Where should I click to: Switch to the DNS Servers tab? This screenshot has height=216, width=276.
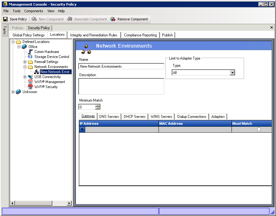109,117
